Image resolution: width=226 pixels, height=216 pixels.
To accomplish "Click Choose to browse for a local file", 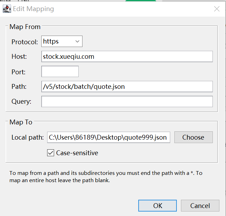I will [193, 137].
